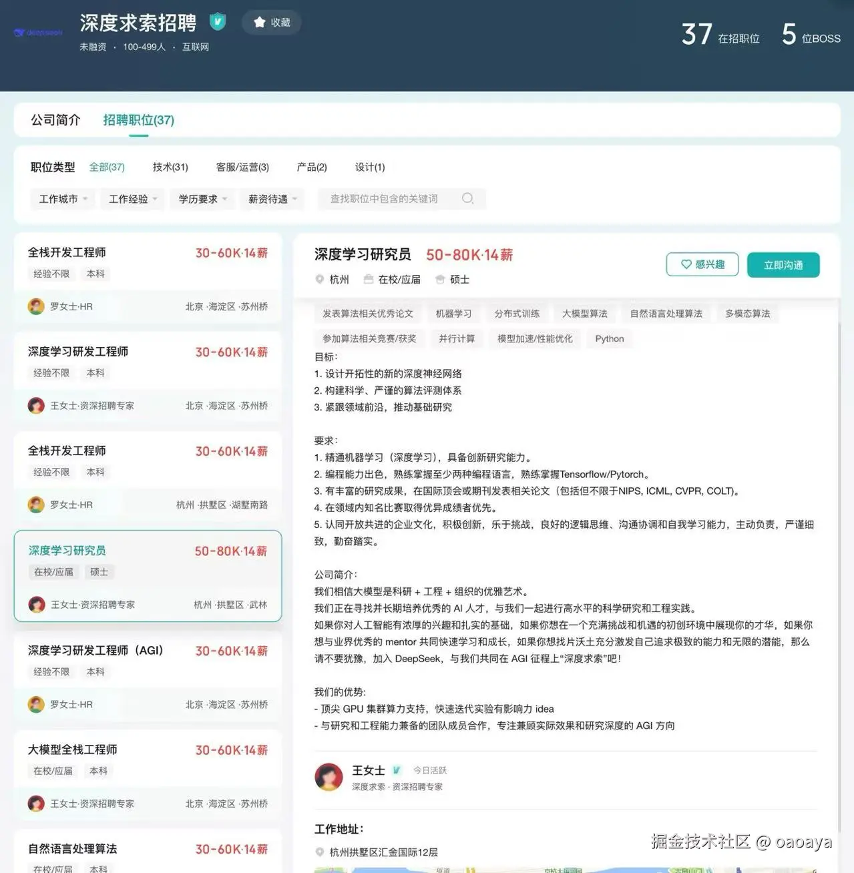Viewport: 854px width, 873px height.
Task: Click the search magnifier icon
Action: click(467, 198)
